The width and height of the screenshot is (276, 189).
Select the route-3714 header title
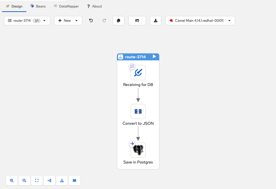click(x=135, y=57)
